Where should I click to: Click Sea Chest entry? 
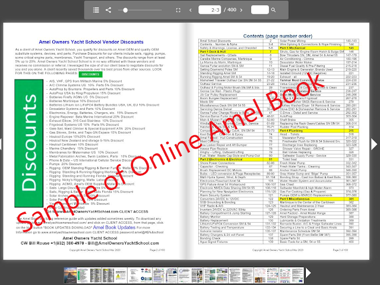point(287,185)
